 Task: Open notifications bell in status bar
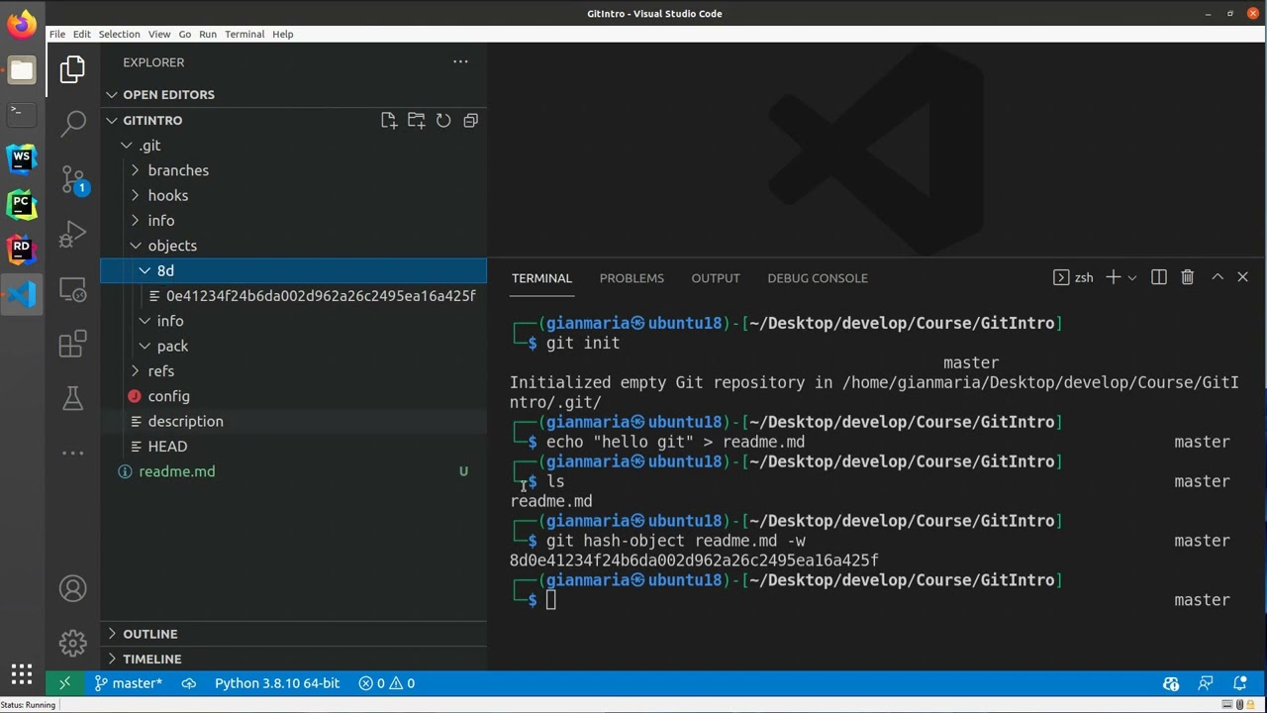click(1239, 683)
